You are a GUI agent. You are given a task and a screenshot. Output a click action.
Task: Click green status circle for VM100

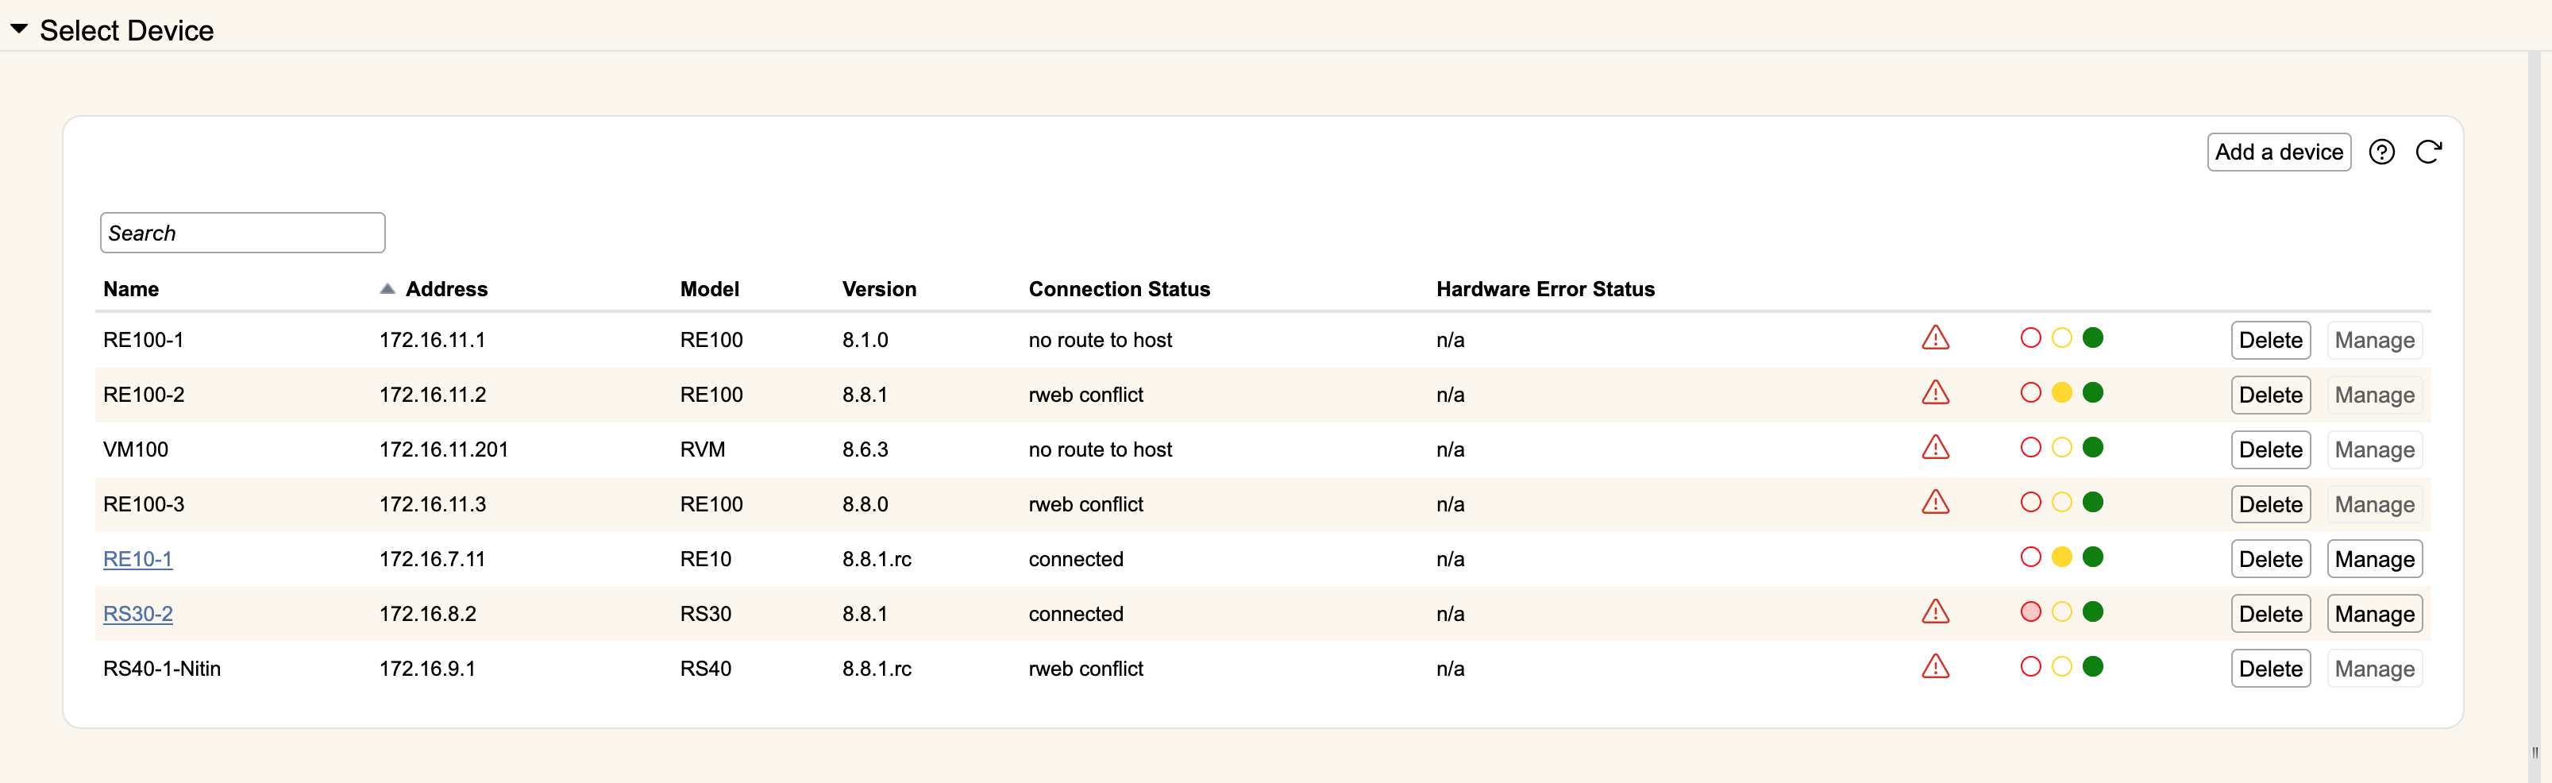point(2092,447)
